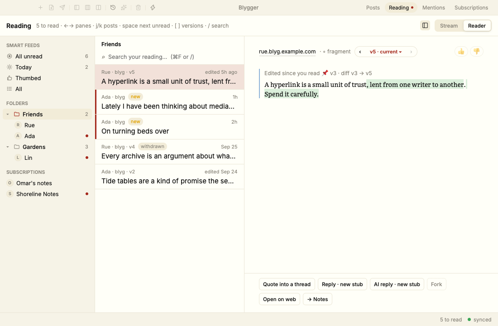Open the diff v3 → v5 link

[x=356, y=73]
